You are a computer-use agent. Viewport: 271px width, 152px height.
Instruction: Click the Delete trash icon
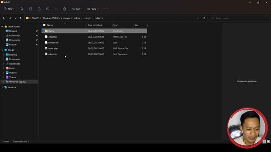click(64, 9)
